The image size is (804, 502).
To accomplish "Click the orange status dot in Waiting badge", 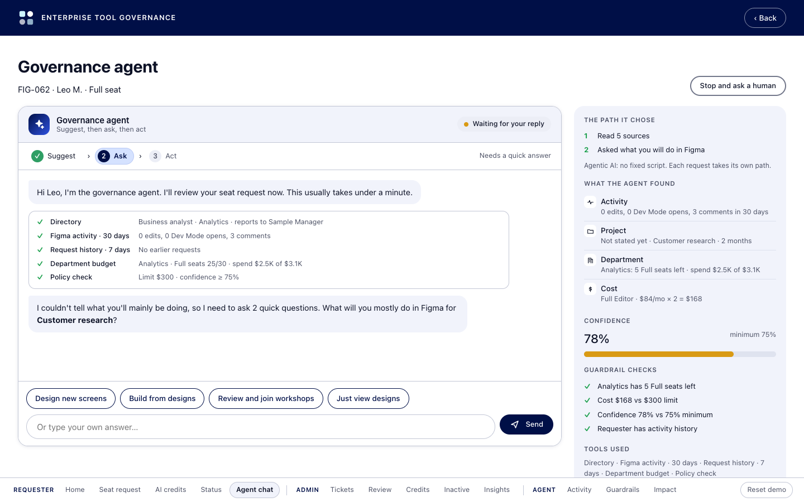I will pos(466,124).
